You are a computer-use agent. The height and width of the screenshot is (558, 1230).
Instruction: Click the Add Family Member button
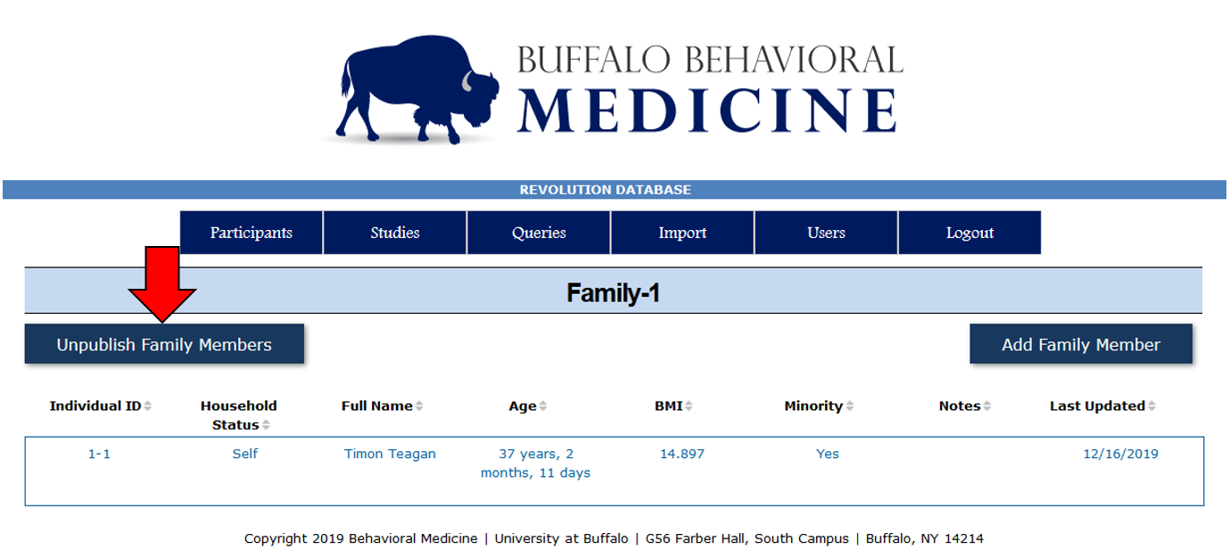pyautogui.click(x=1080, y=345)
